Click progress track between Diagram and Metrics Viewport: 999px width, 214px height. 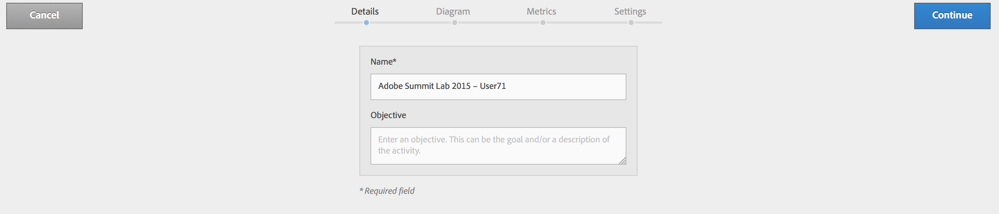pos(499,23)
